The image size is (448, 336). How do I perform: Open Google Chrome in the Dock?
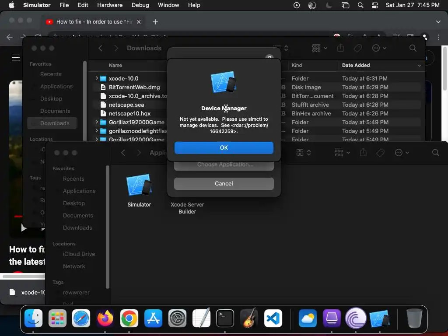(x=129, y=318)
